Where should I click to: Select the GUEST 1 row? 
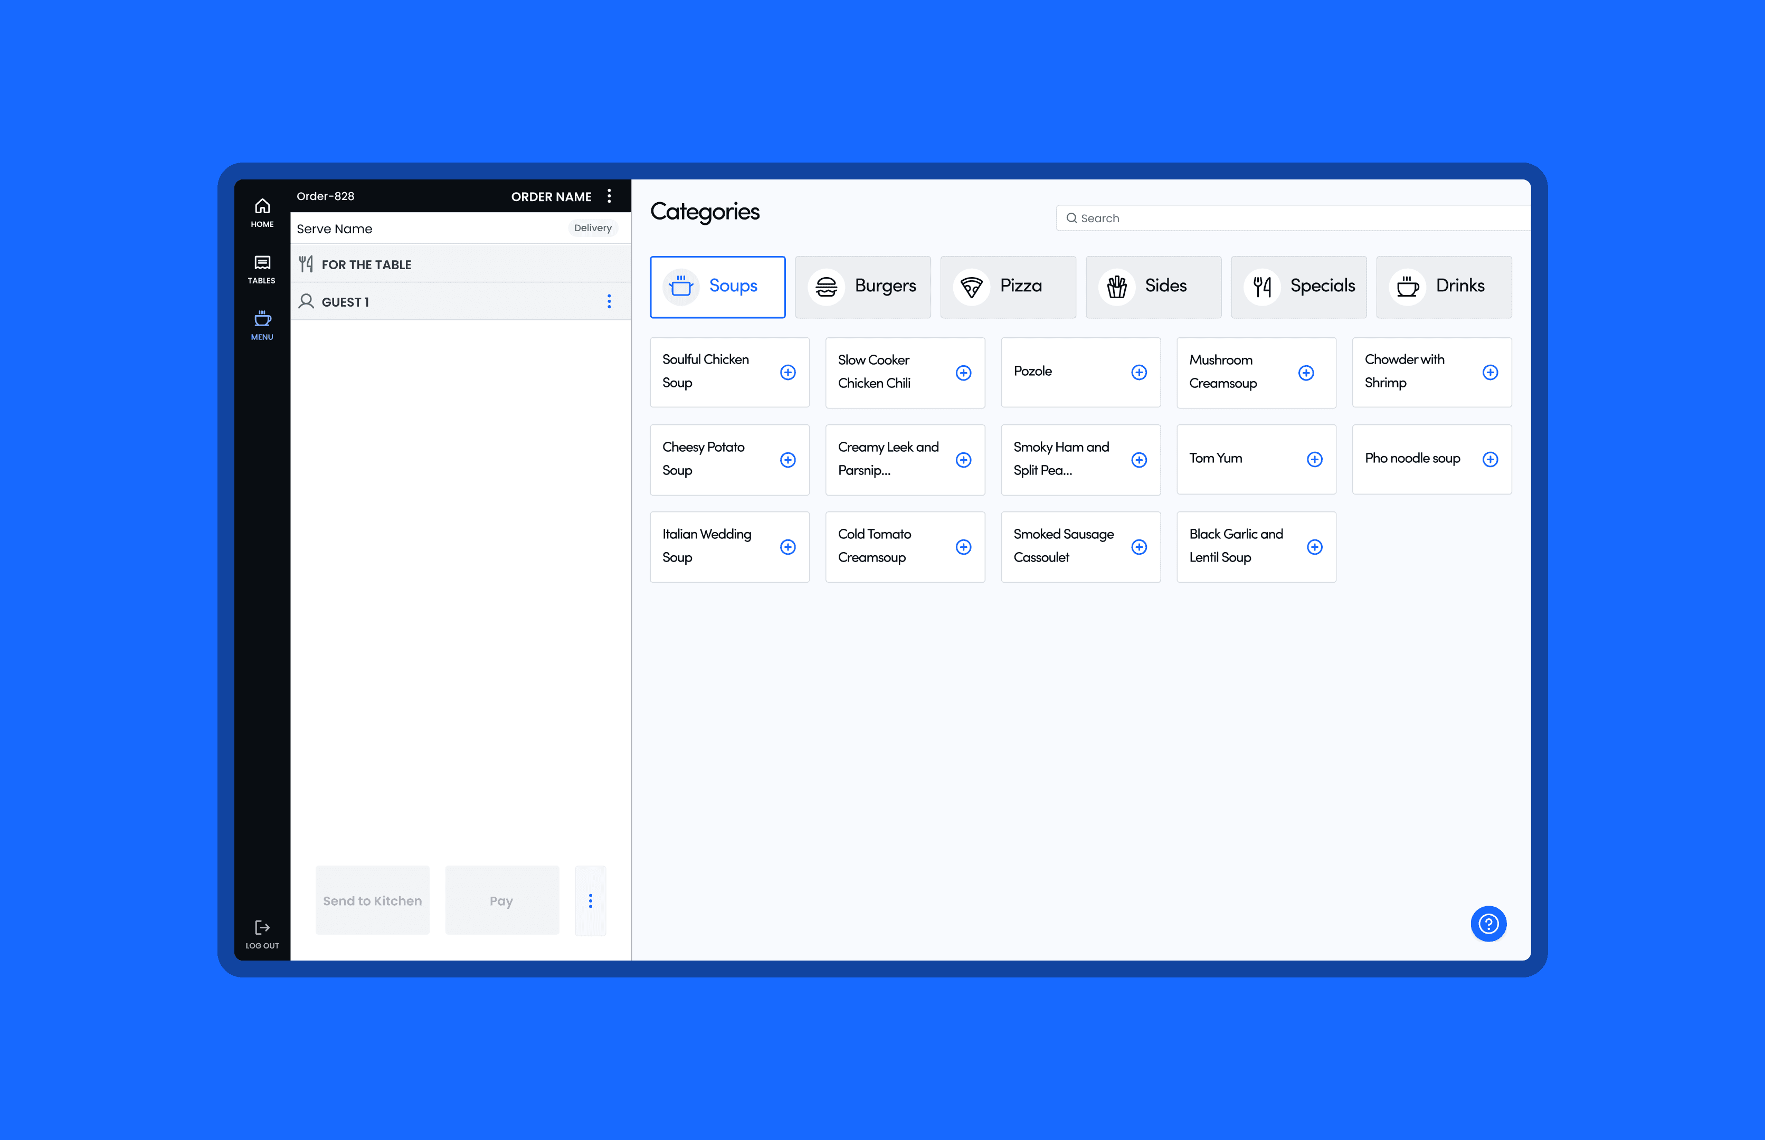(460, 301)
